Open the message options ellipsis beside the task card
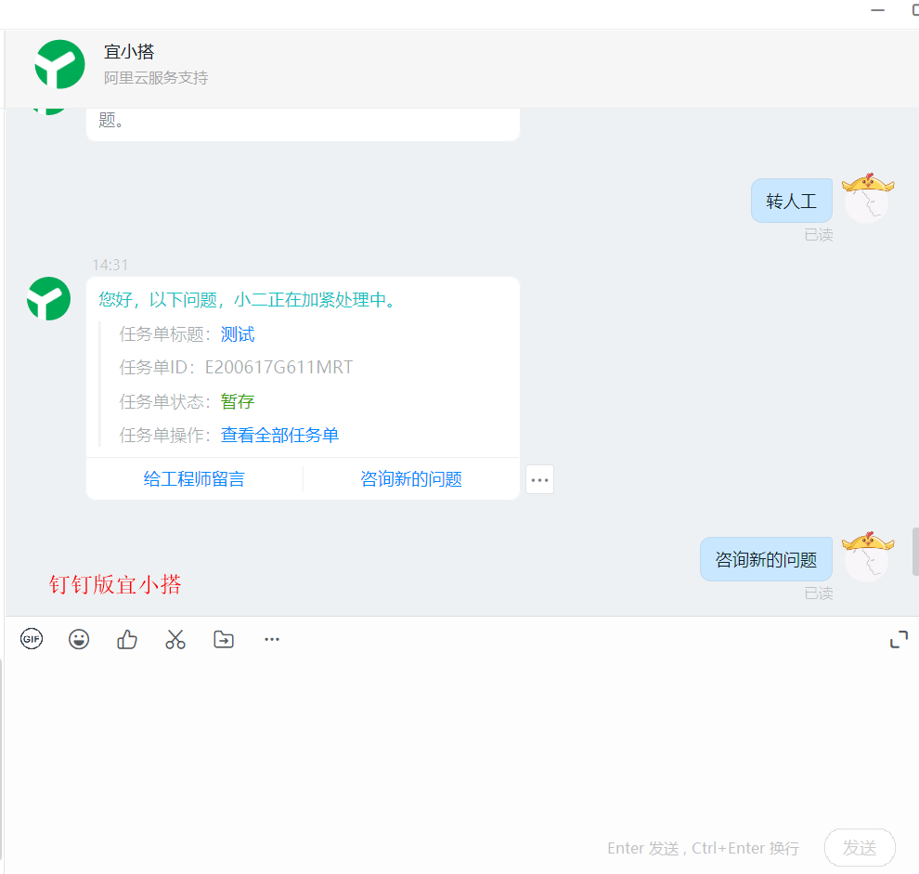The image size is (919, 874). (539, 480)
